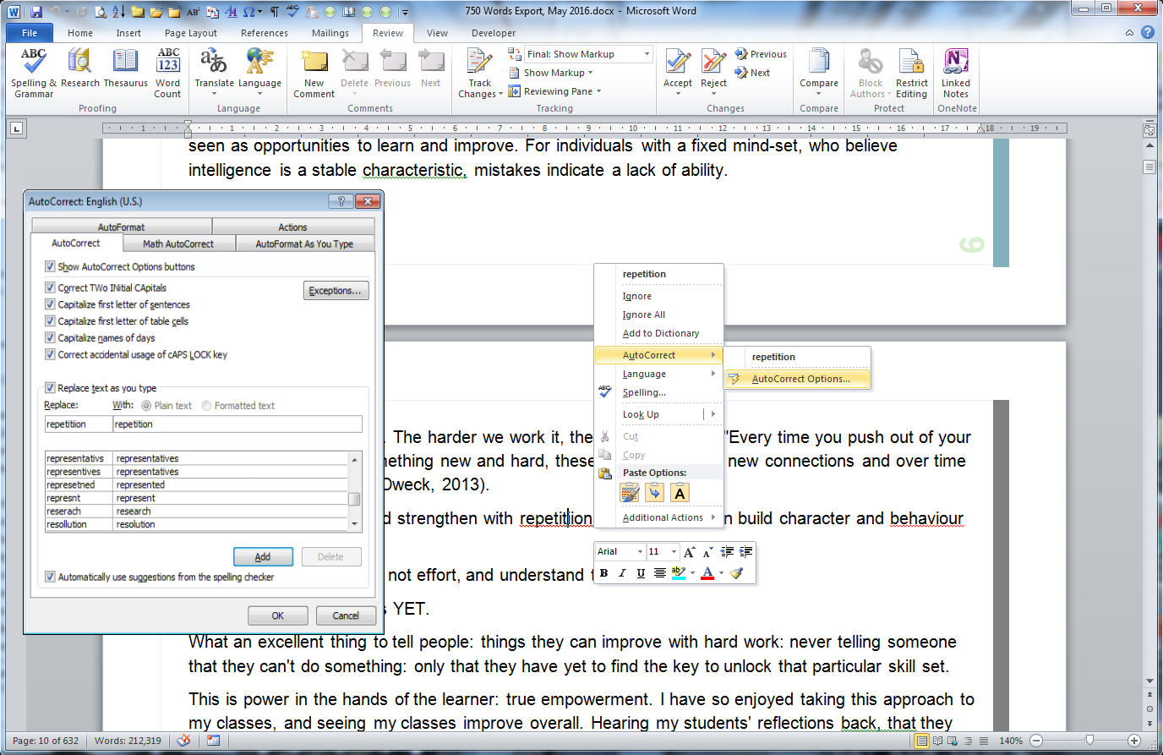Switch to AutoFormat As You Type tab
Screen dimensions: 1163x755
click(304, 243)
